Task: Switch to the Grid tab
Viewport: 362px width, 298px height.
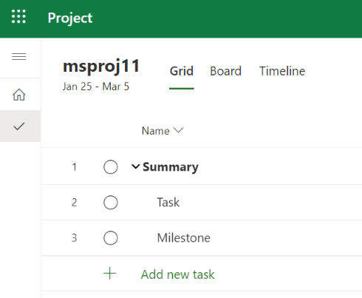Action: (182, 71)
